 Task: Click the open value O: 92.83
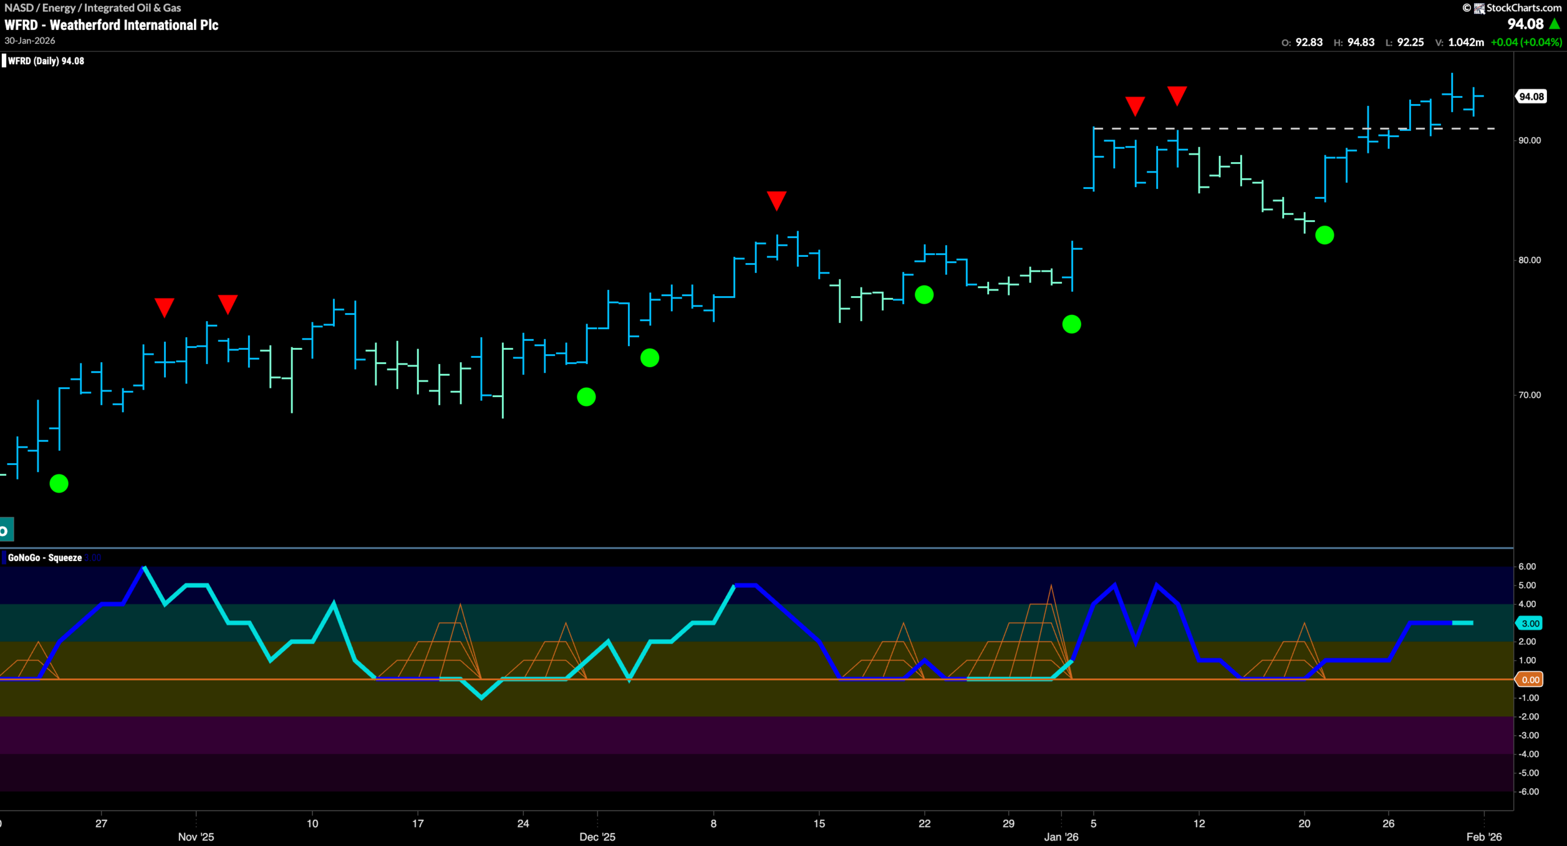click(x=1302, y=42)
